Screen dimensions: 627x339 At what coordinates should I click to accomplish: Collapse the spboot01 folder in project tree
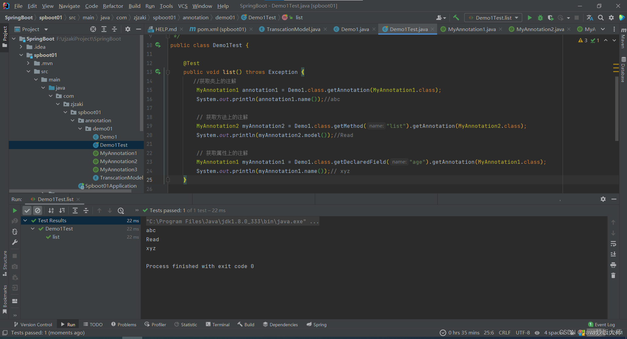[x=21, y=55]
